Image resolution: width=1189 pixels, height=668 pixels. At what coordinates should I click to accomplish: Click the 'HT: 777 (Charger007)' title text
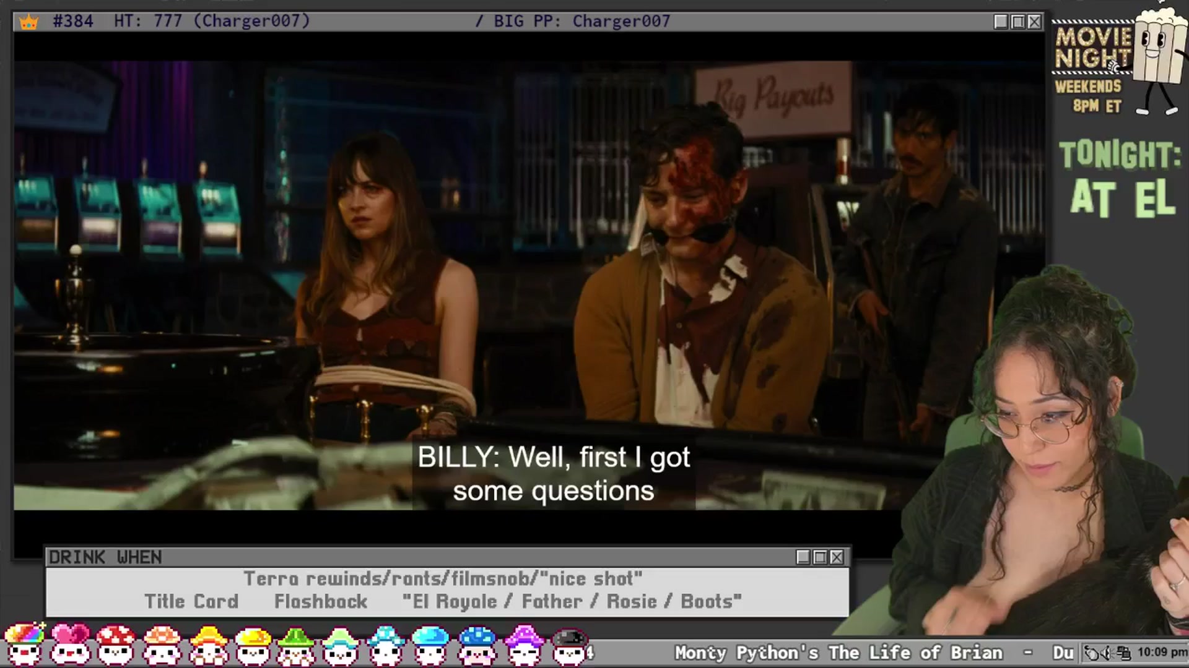(212, 21)
